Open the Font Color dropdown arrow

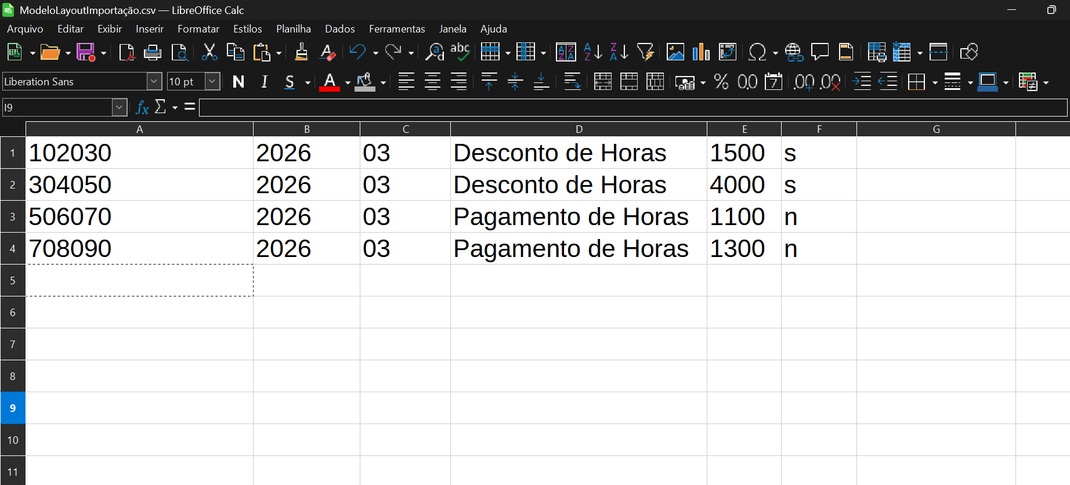348,82
